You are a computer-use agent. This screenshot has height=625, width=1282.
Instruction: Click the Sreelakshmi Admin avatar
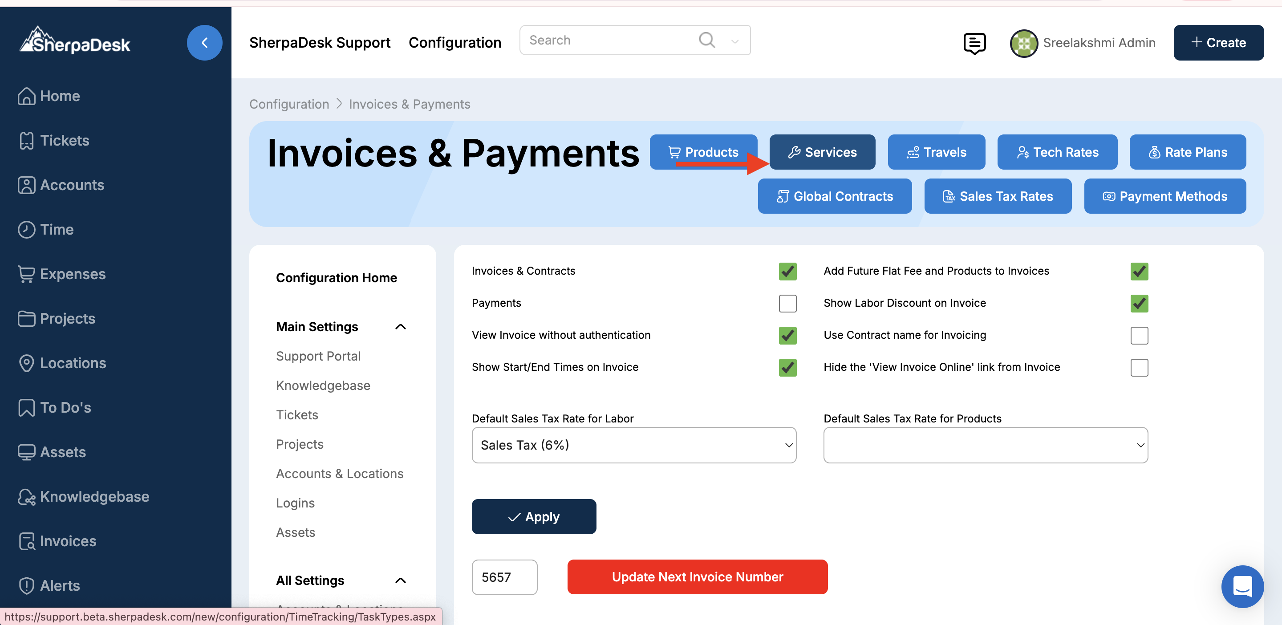point(1023,43)
